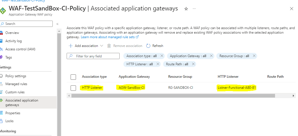The image size is (298, 136).
Task: Remove the Application Gateway filter pill
Action: [x=211, y=56]
